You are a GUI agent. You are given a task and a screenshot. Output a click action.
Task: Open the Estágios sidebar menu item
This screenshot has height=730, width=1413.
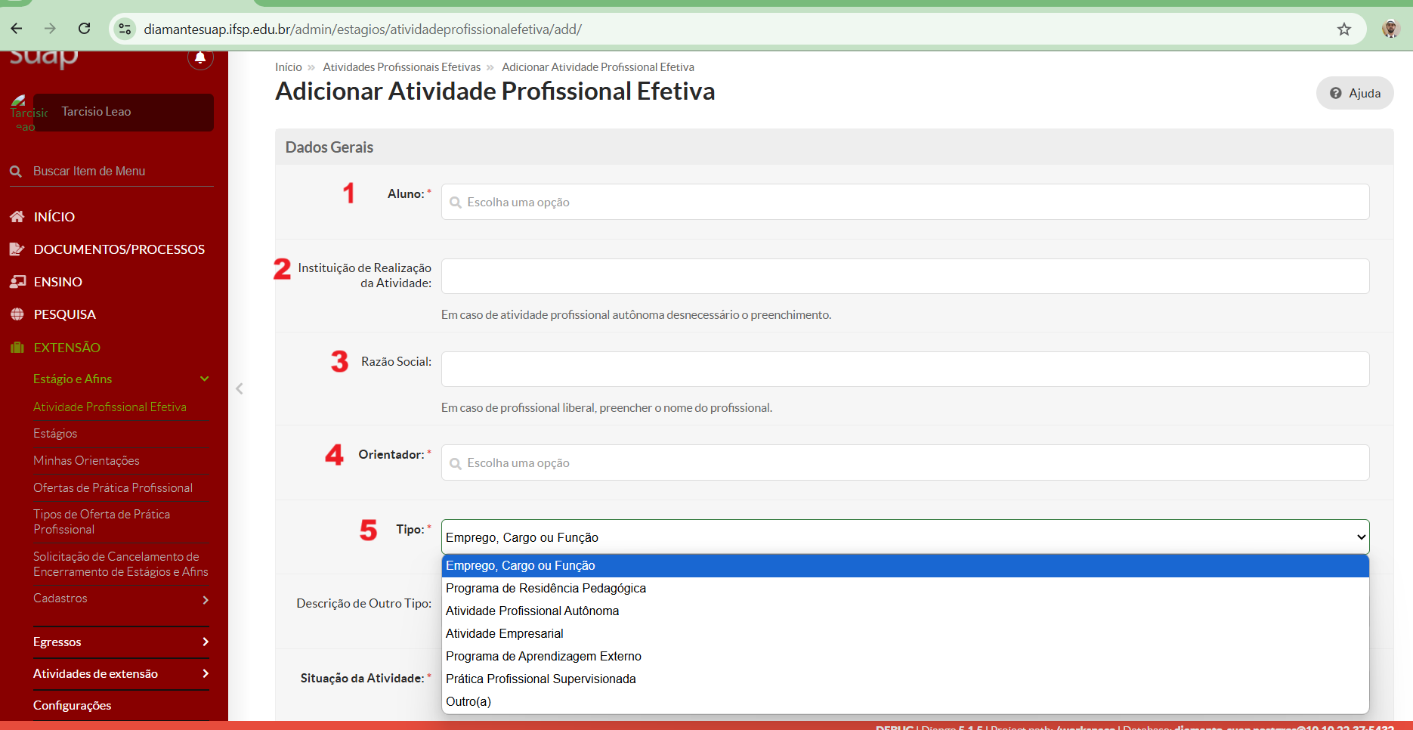coord(55,433)
